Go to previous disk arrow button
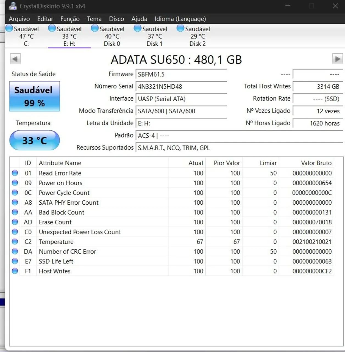This screenshot has width=345, height=352. point(15,59)
